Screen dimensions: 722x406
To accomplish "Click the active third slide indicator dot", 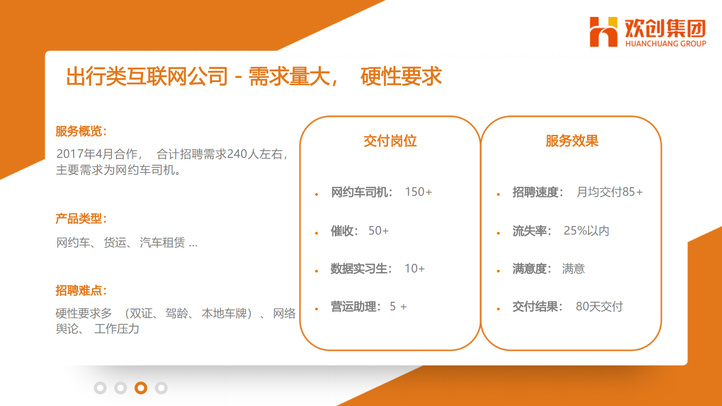I will 141,388.
